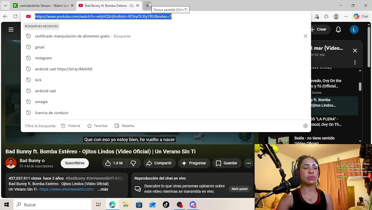
Task: Close the Bad Bunny YouTube tab
Action: click(137, 6)
